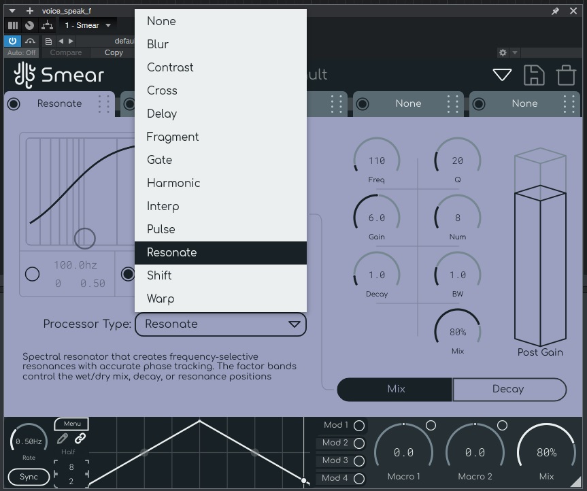Open the Processor Type dropdown
This screenshot has height=491, width=587.
tap(220, 324)
